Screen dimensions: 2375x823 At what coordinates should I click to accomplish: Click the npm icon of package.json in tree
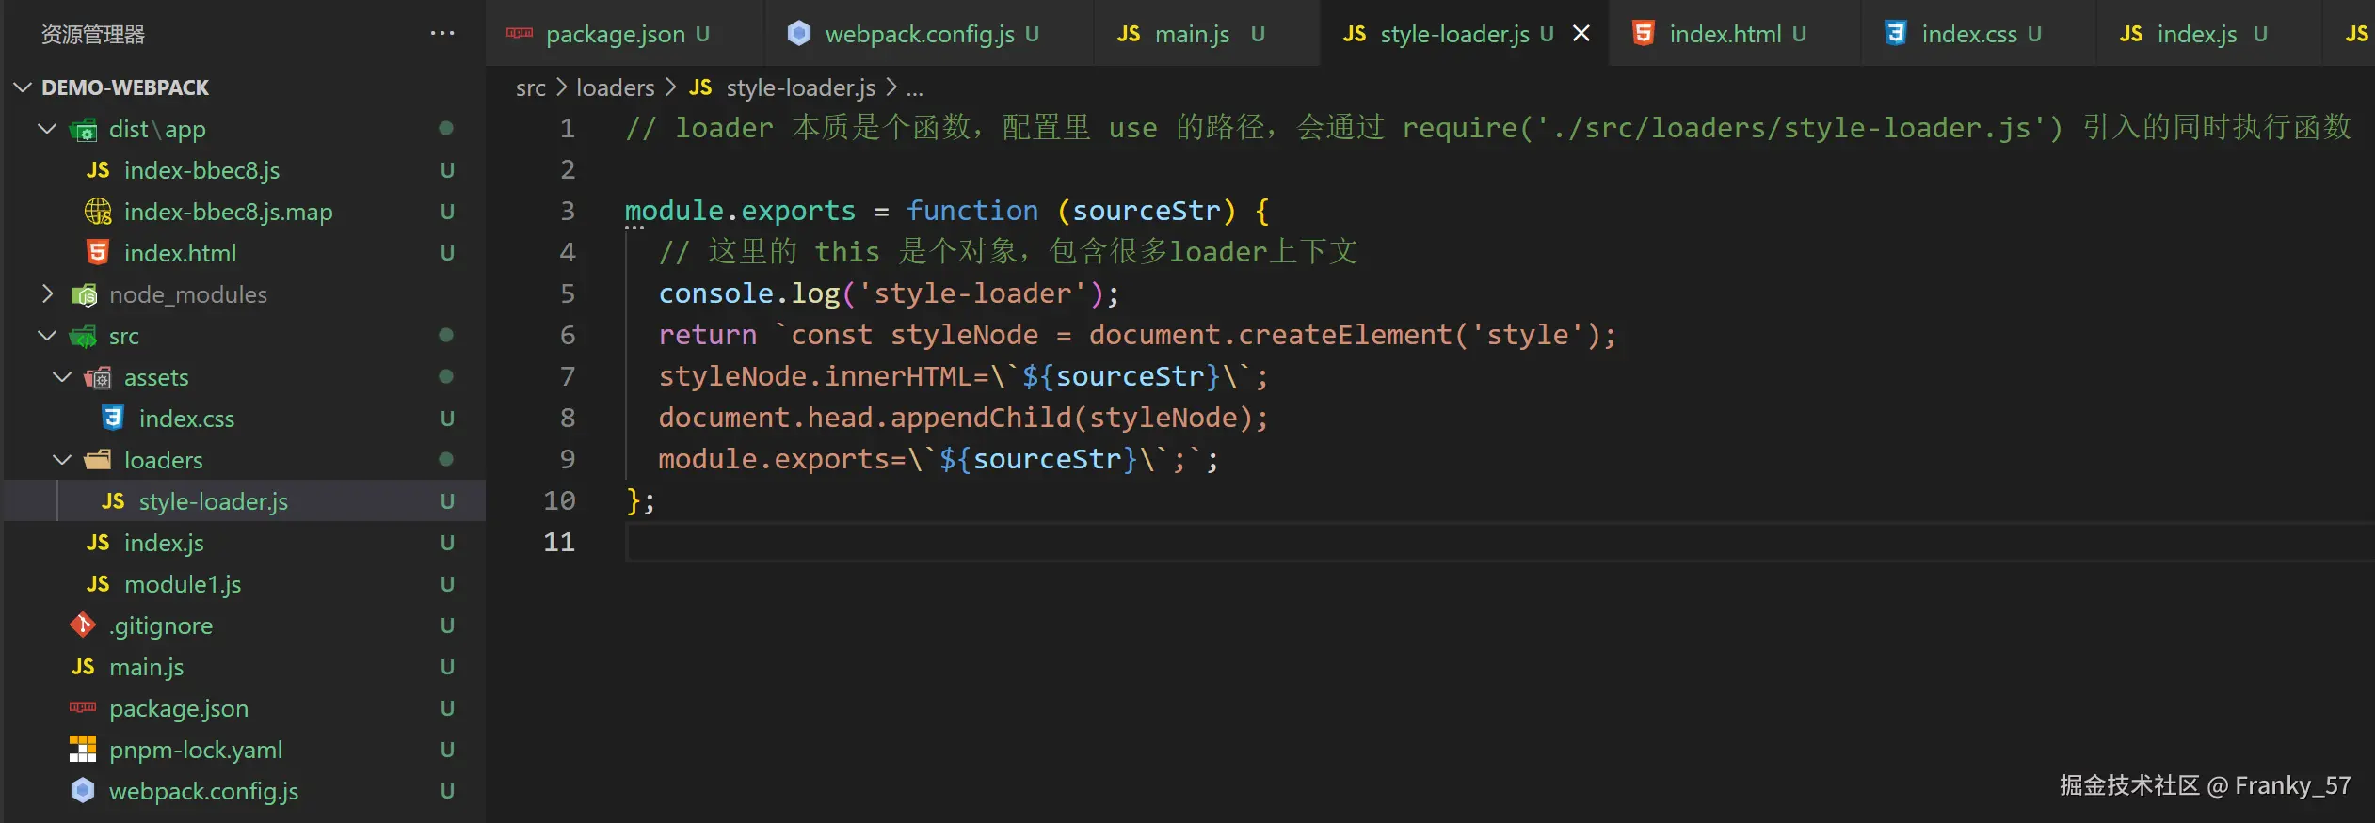(83, 707)
